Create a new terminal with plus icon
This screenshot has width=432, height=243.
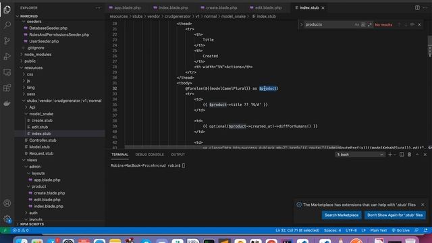pos(390,155)
